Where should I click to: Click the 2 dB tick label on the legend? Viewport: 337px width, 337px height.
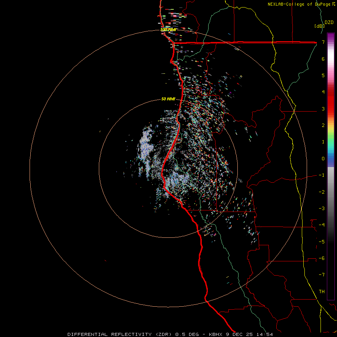[x=323, y=125]
